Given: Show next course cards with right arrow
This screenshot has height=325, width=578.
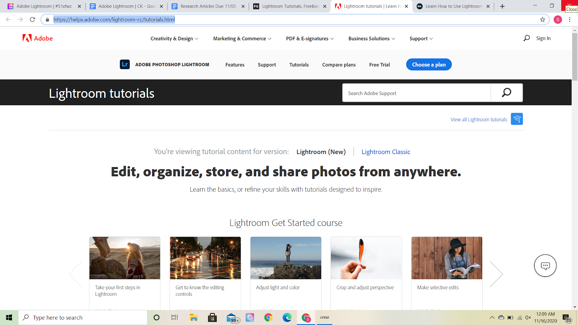Looking at the screenshot, I should click(x=496, y=274).
